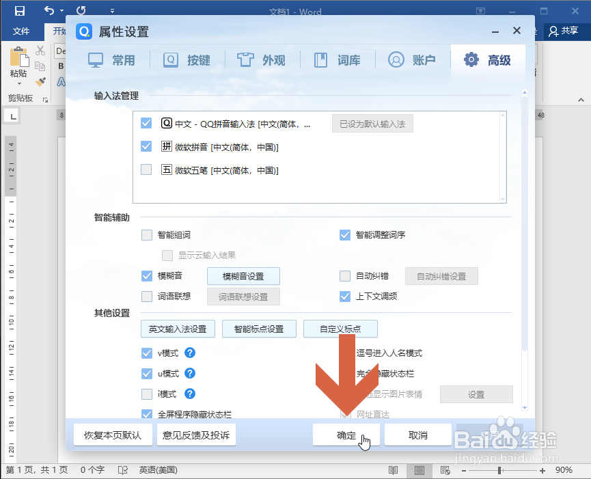Uncheck 微软拼音 input method checkbox
The image size is (591, 479).
coord(146,146)
